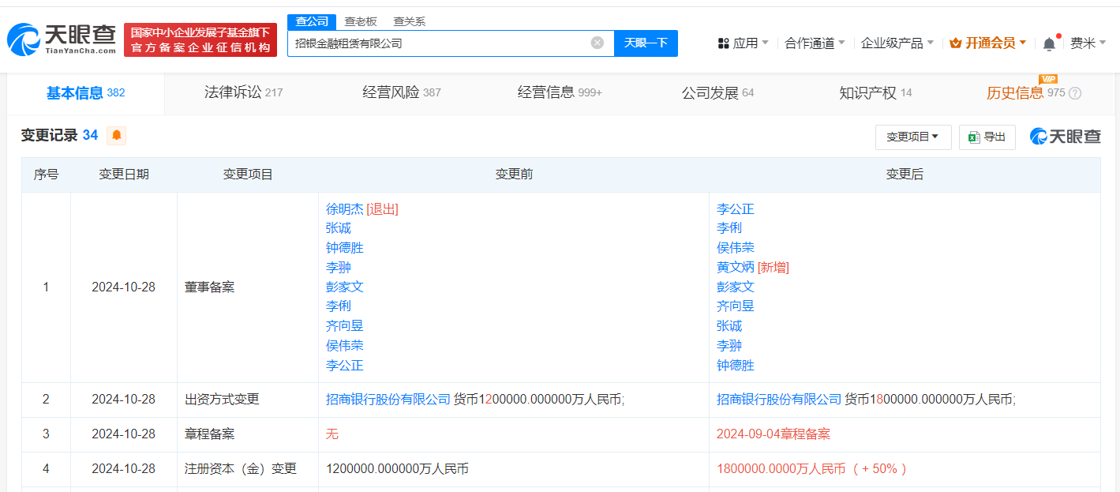Viewport: 1120px width, 492px height.
Task: Open the 经营风险 tab
Action: point(402,93)
